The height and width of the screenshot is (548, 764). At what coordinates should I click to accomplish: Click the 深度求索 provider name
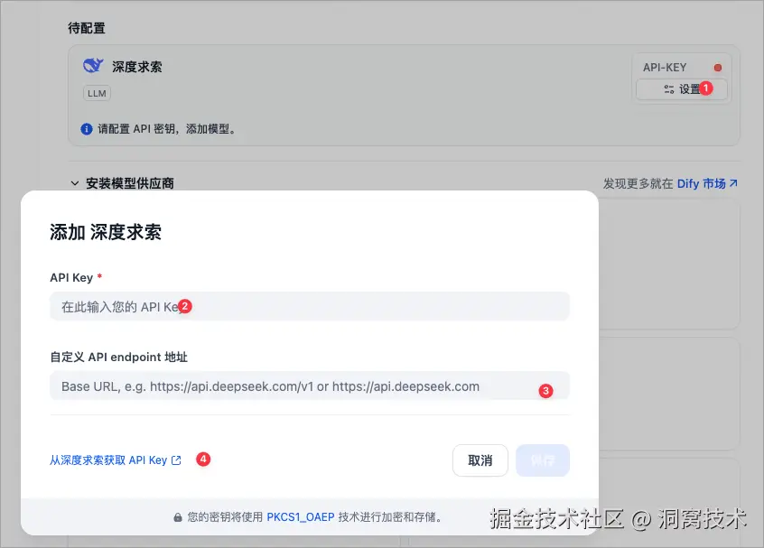point(137,67)
